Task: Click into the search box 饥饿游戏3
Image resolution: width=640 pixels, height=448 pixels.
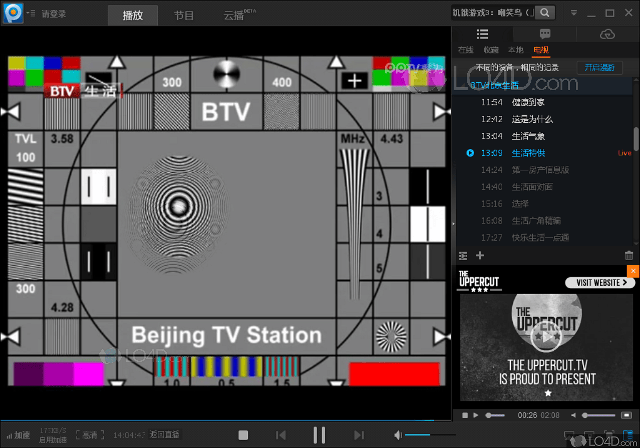Action: coord(493,13)
